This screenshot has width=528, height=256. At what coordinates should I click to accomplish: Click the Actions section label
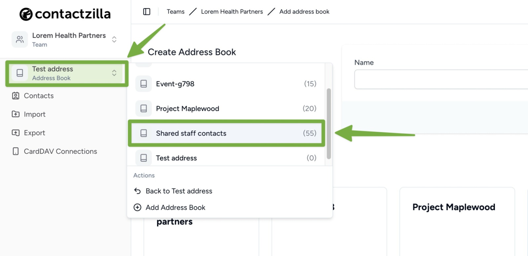click(144, 175)
